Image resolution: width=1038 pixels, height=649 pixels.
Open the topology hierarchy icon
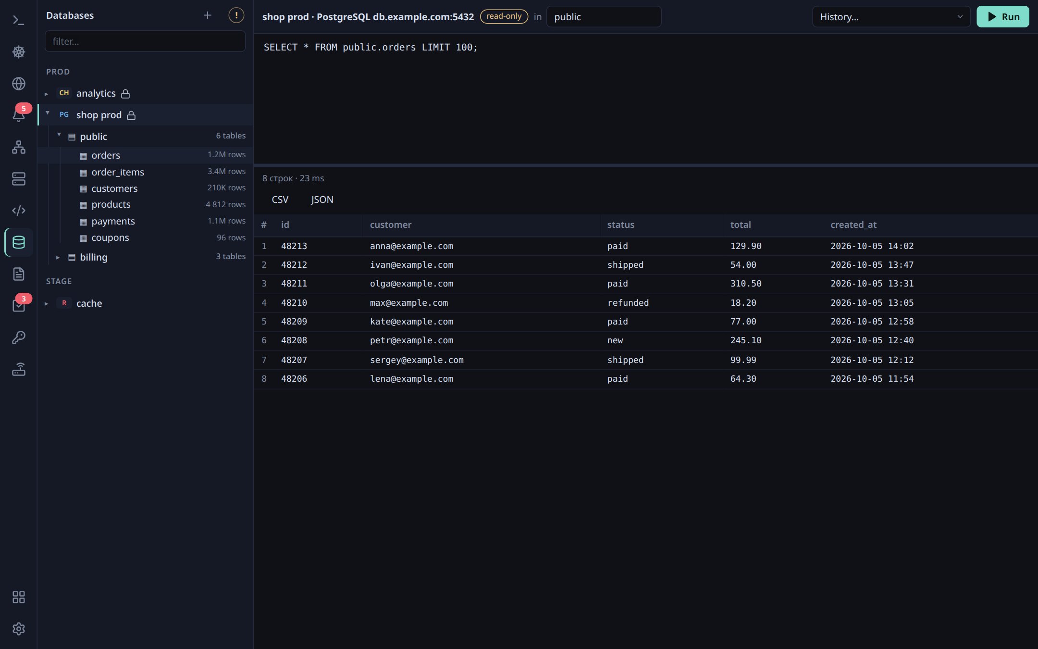(18, 147)
